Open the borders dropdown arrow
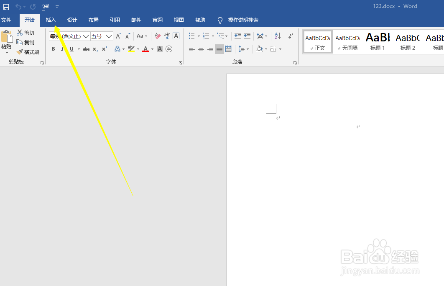 click(x=281, y=49)
